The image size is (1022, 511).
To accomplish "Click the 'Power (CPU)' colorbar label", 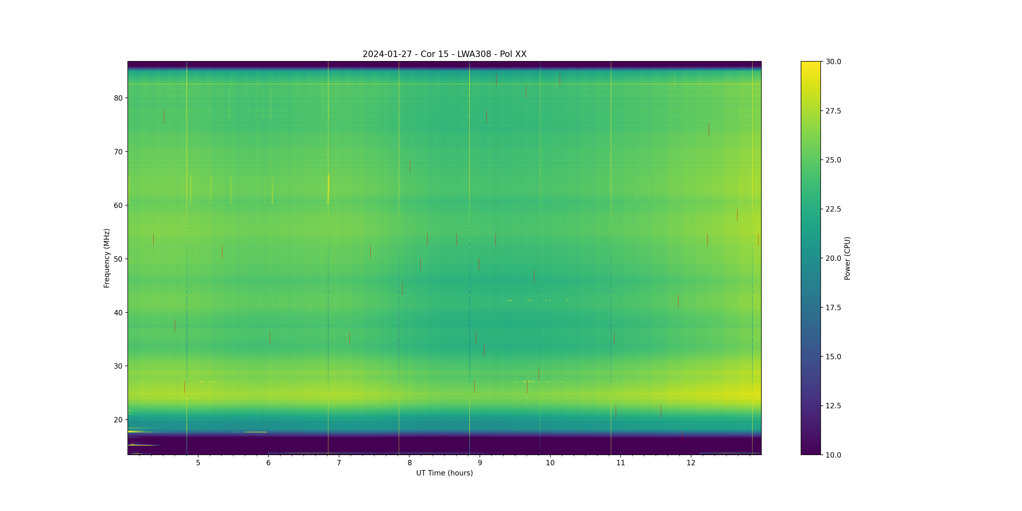I will coord(847,258).
